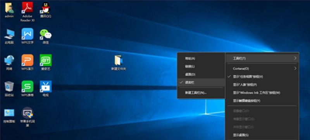Select the green WPS Spreadsheets icon
The height and width of the screenshot is (140, 310).
tap(27, 86)
